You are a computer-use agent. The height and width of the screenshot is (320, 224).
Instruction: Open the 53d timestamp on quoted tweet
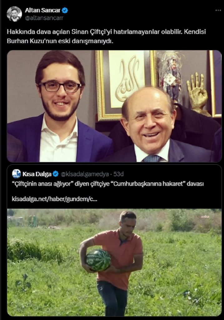119,174
